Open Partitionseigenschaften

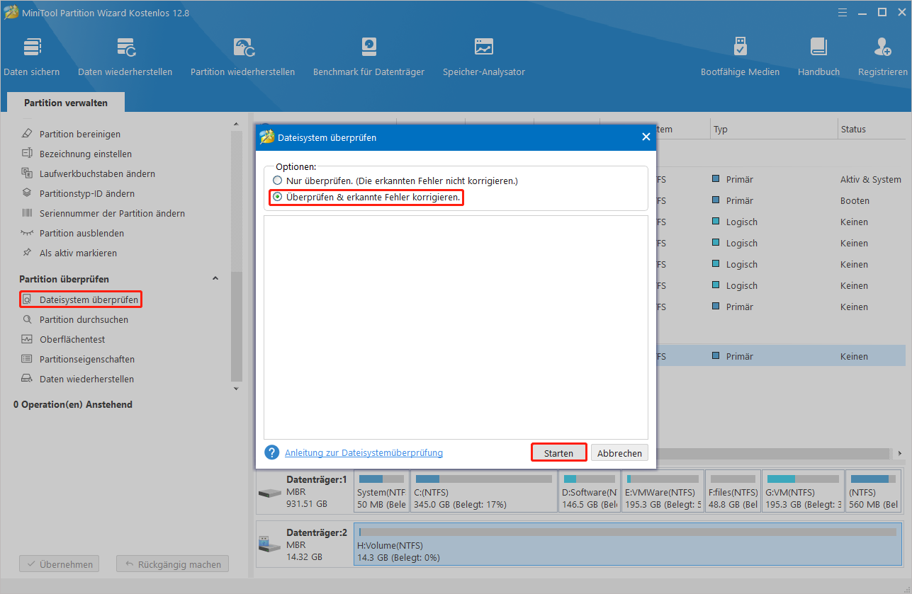pyautogui.click(x=77, y=359)
